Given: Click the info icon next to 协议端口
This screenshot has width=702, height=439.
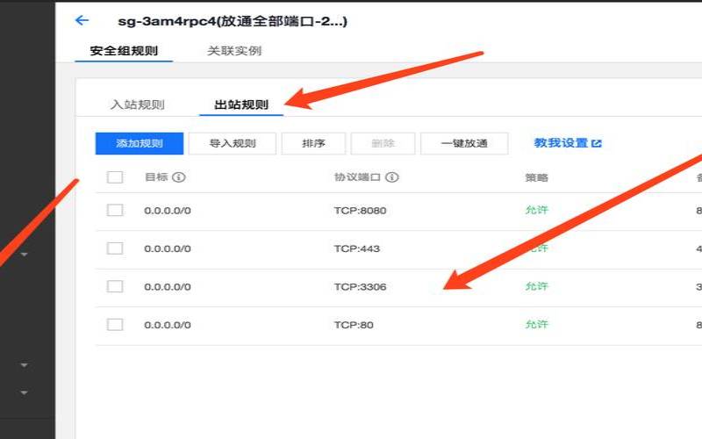Looking at the screenshot, I should coord(392,177).
